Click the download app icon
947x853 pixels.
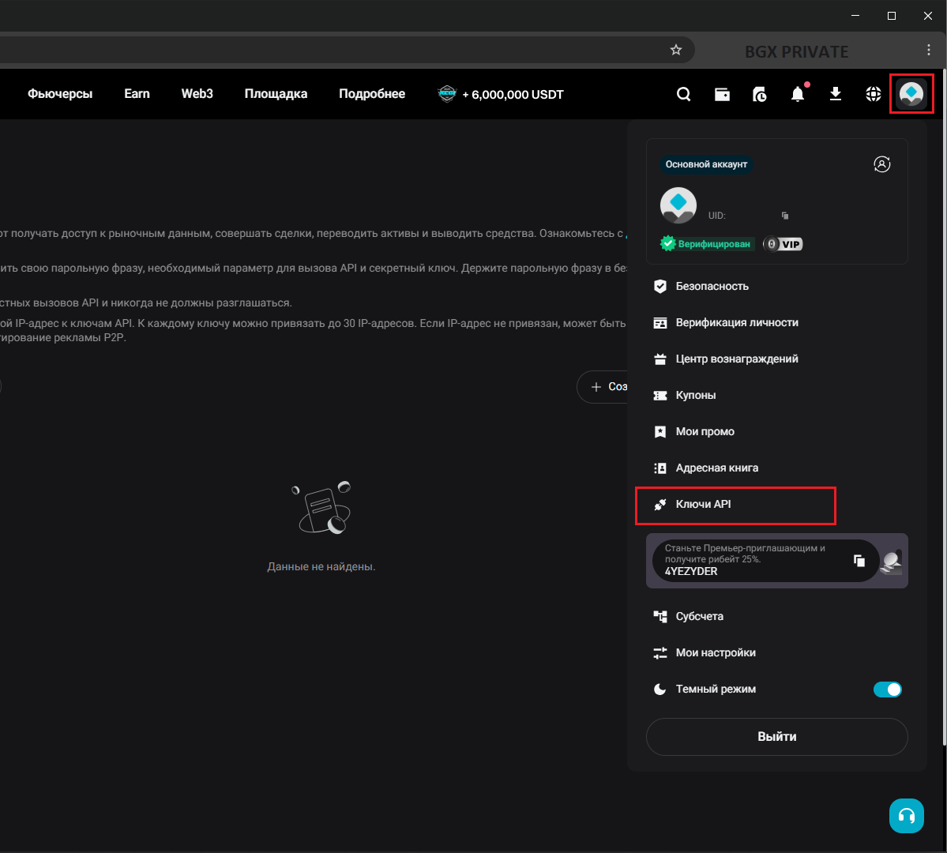(836, 94)
